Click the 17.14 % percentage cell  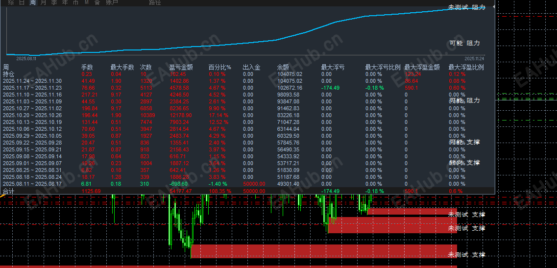(x=218, y=115)
